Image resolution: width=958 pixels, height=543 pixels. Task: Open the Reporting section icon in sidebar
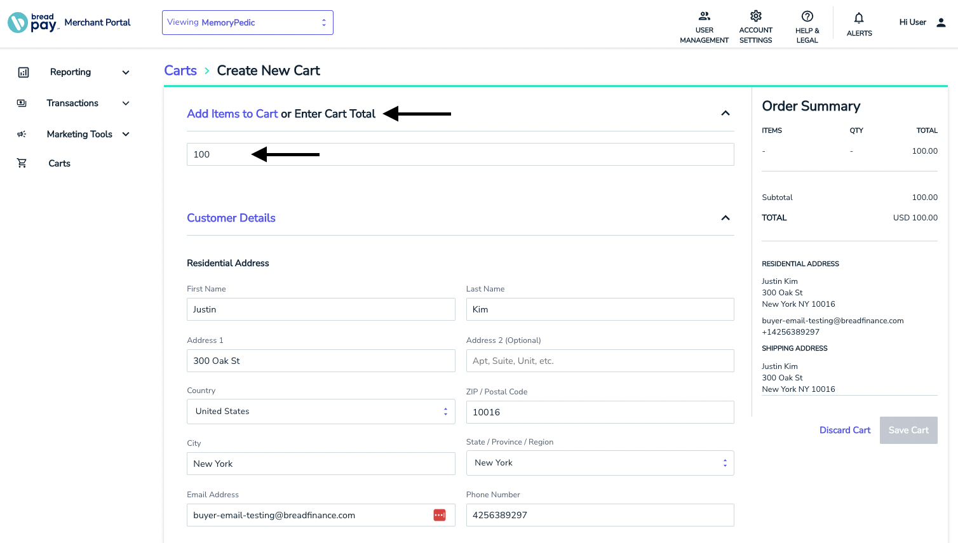[24, 72]
